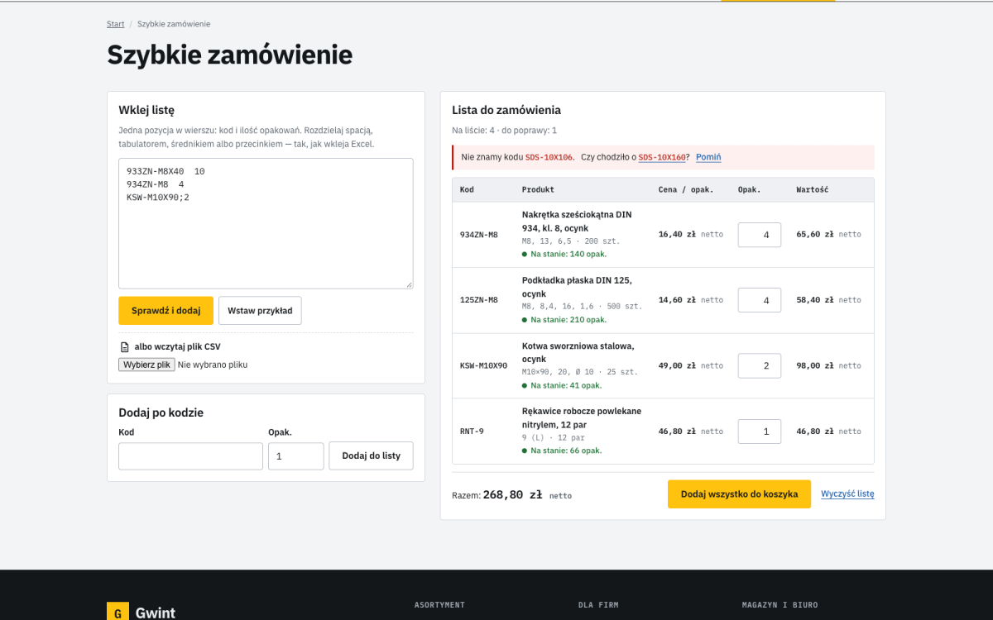Click Pomiń link in error banner

708,157
